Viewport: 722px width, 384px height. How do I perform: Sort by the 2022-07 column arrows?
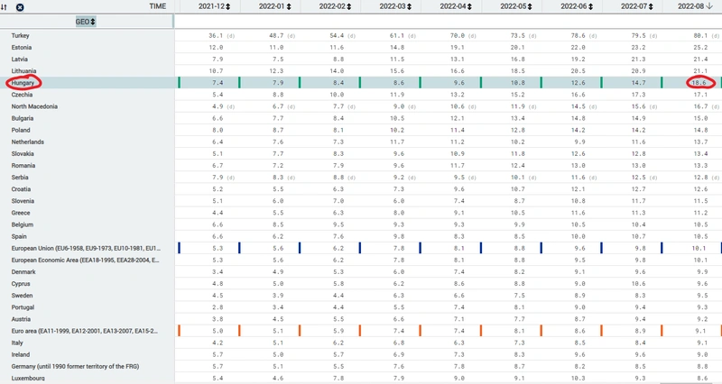651,6
